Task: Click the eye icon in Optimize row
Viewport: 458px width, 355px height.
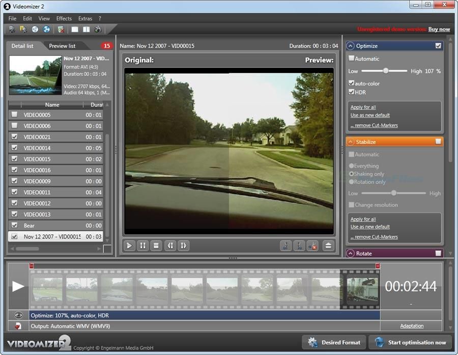Action: click(18, 315)
